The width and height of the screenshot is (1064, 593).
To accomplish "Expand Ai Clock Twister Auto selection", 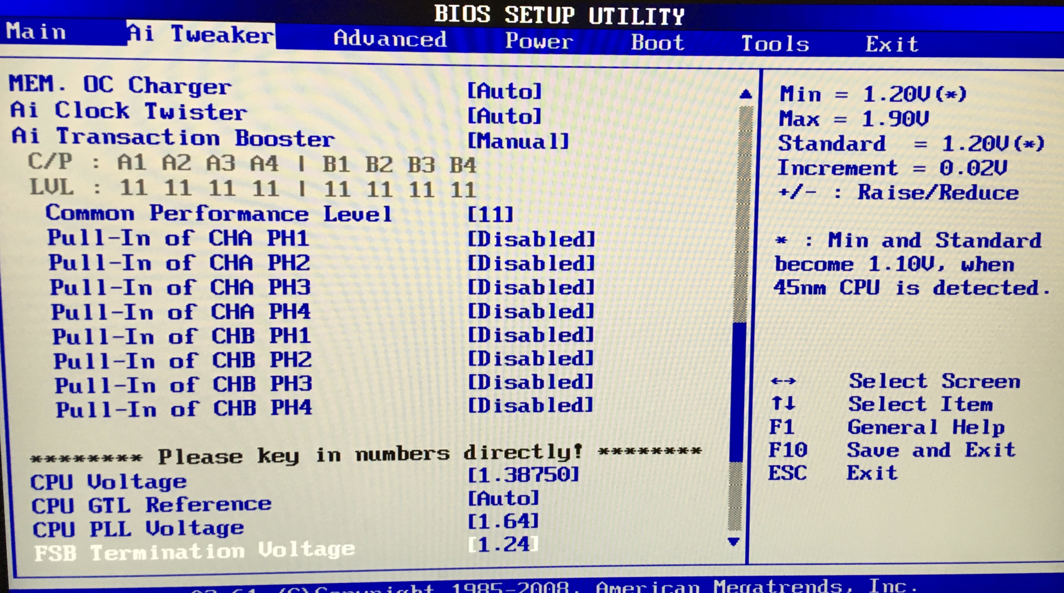I will click(504, 116).
